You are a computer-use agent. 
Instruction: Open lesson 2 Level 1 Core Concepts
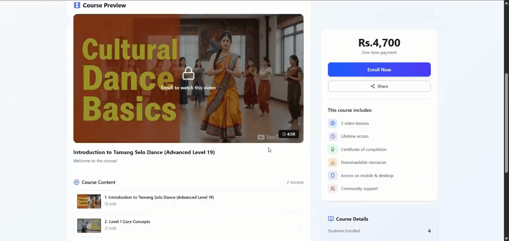pos(188,225)
